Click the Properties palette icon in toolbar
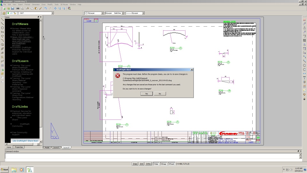The height and width of the screenshot is (173, 307). [69, 8]
